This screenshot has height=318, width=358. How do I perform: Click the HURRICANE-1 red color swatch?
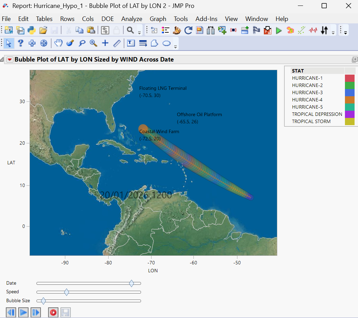point(349,78)
